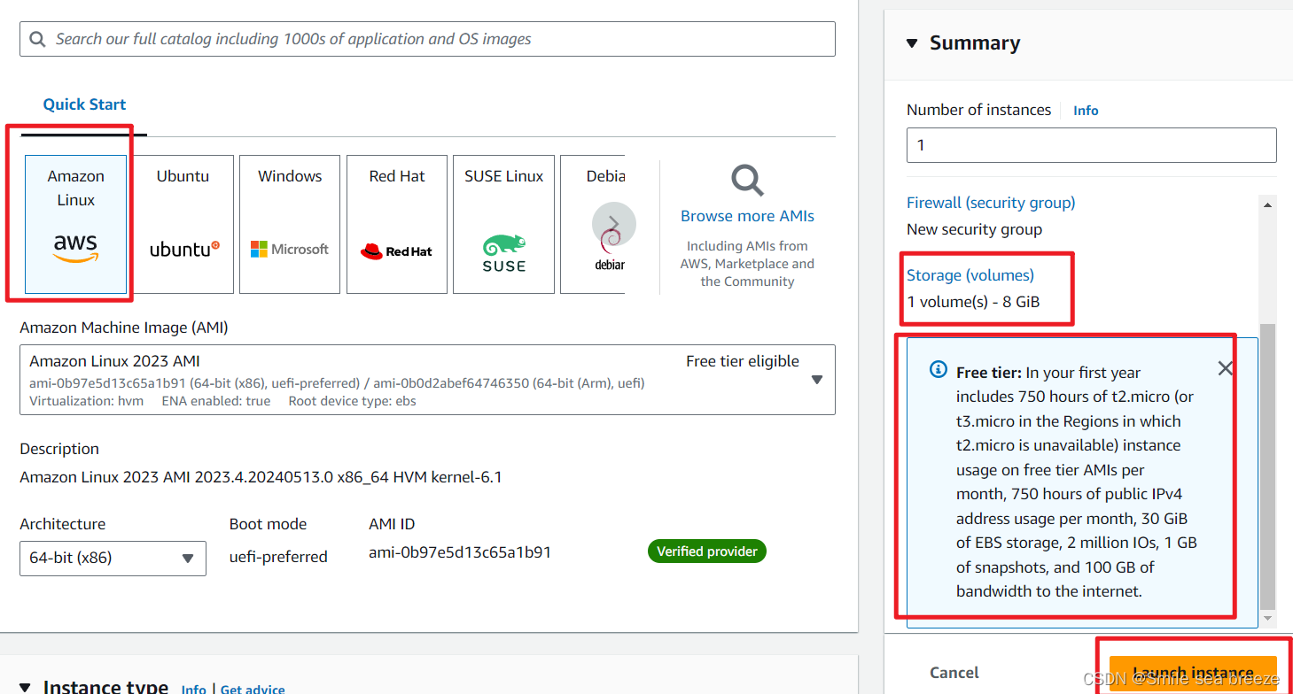The height and width of the screenshot is (694, 1293).
Task: Open the Storage volumes link
Action: (970, 275)
